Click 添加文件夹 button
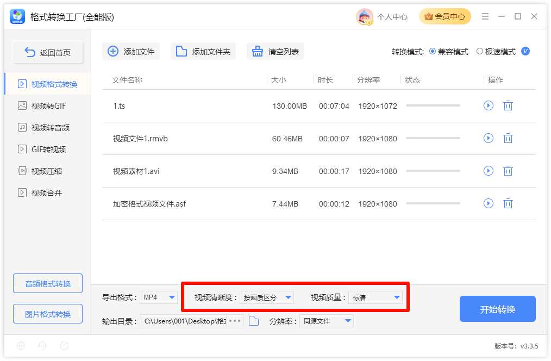 pyautogui.click(x=203, y=51)
